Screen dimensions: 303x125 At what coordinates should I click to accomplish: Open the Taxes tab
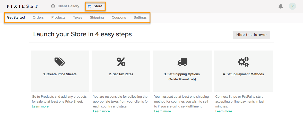(77, 18)
